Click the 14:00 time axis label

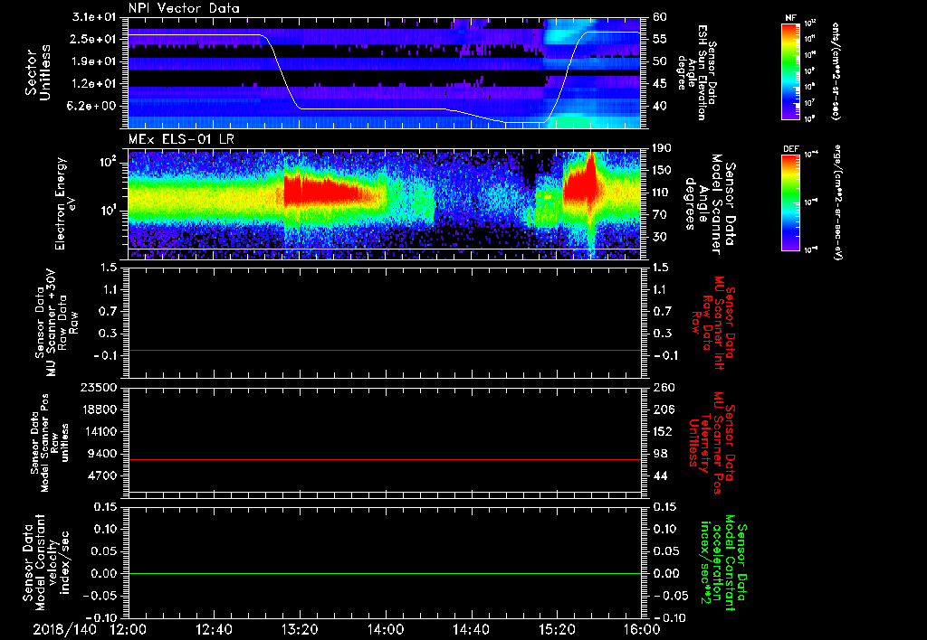coord(386,629)
